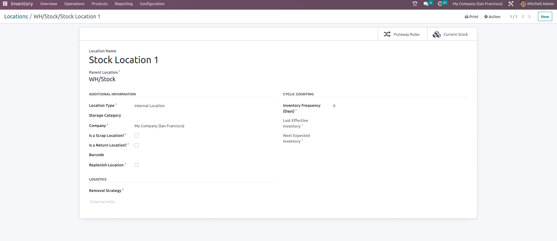
Task: Click the Inventory app title
Action: (22, 4)
